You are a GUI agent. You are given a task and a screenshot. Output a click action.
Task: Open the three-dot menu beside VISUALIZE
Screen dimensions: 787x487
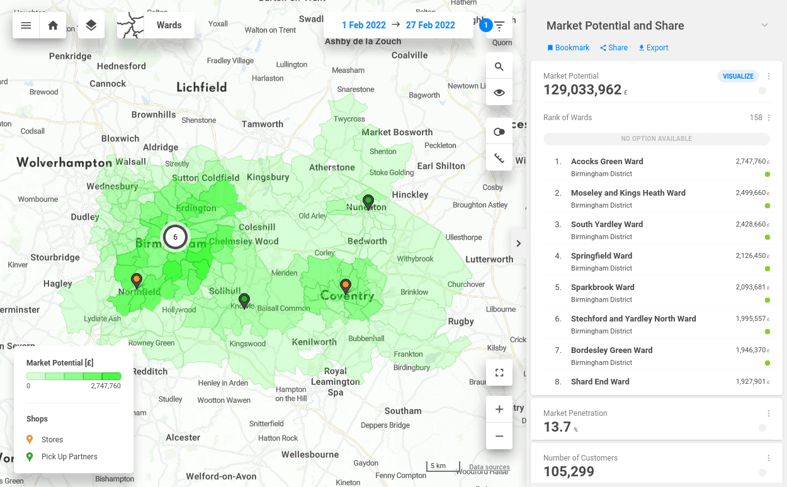(x=768, y=76)
